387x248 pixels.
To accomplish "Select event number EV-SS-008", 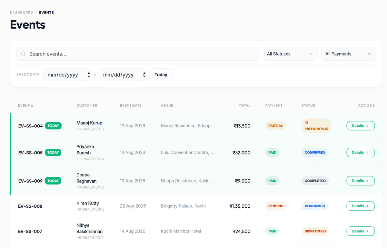I will 30,206.
